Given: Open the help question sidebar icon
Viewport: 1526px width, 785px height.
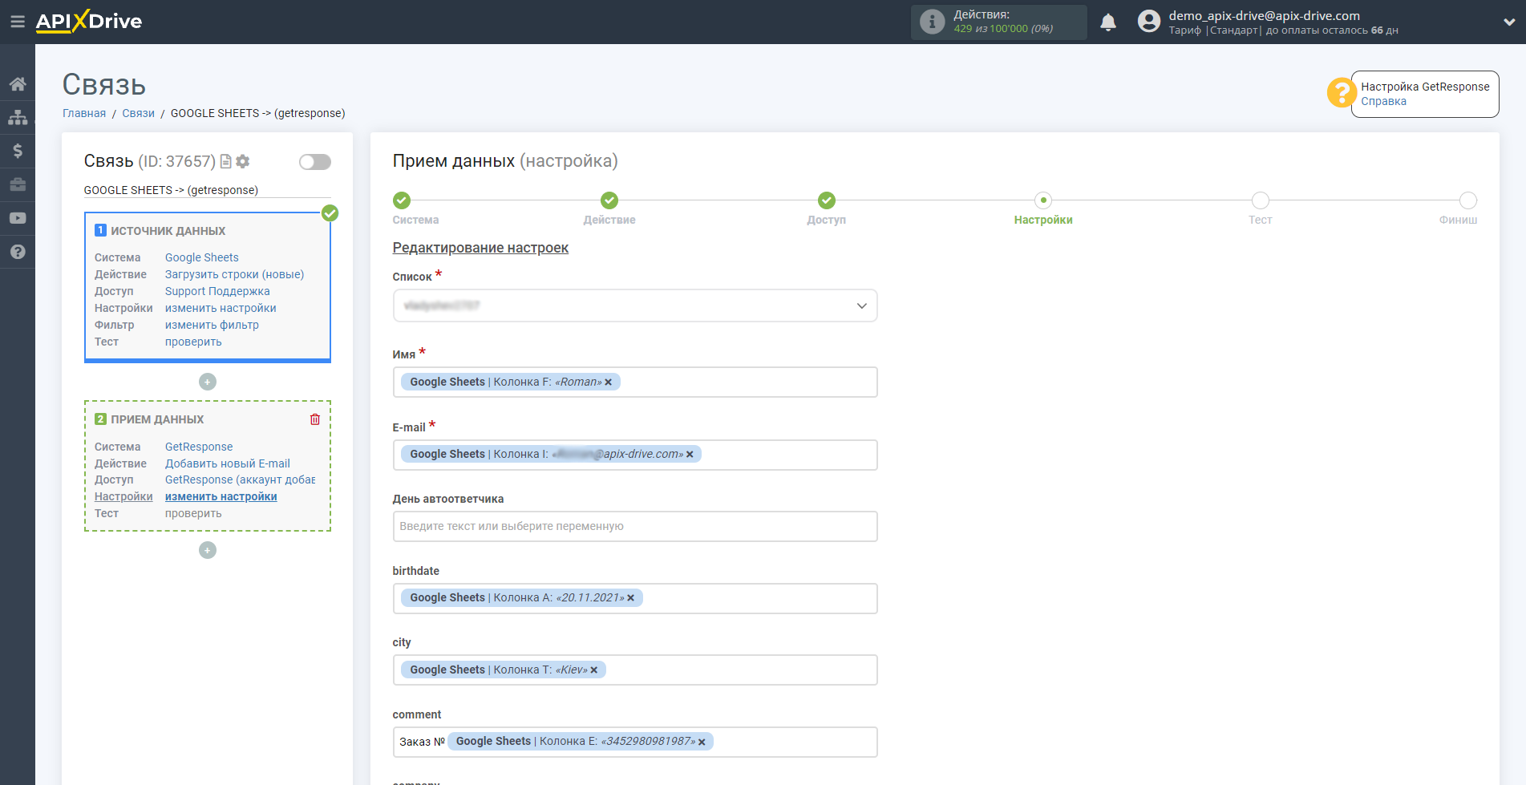Looking at the screenshot, I should pyautogui.click(x=18, y=252).
